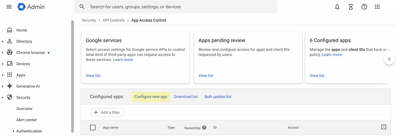Click the Access column header
This screenshot has width=396, height=136.
(x=293, y=128)
